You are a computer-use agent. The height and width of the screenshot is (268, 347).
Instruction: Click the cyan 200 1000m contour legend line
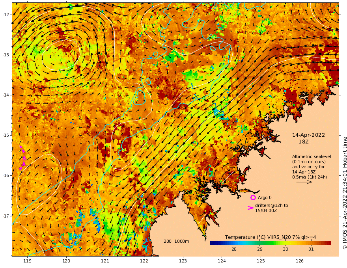[170, 245]
